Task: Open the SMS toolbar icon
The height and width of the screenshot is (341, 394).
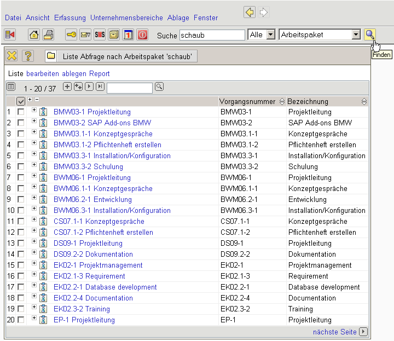Action: [x=100, y=34]
